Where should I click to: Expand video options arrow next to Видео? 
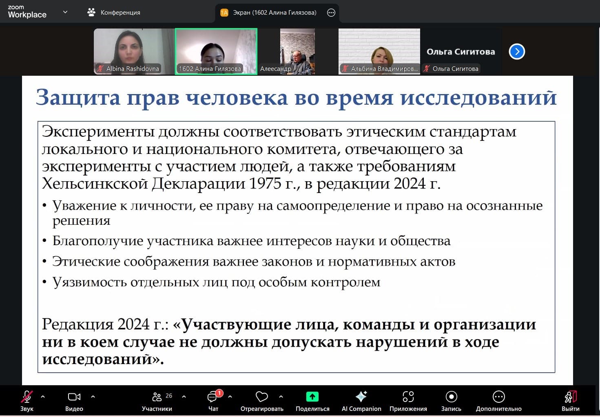coord(93,396)
